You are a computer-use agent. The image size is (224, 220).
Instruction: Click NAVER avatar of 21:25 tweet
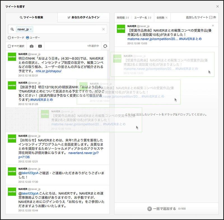12,86
